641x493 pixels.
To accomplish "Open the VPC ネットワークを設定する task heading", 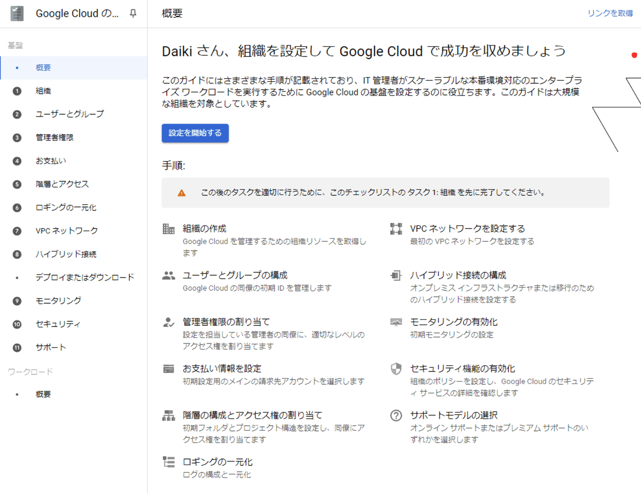I will click(467, 229).
